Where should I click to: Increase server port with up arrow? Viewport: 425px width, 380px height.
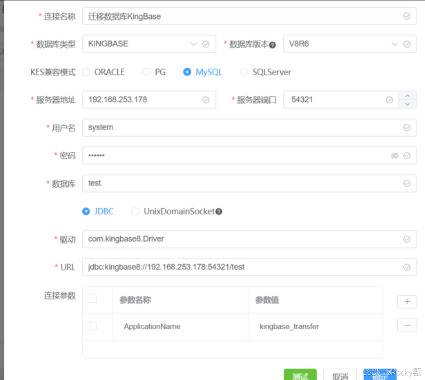(407, 95)
